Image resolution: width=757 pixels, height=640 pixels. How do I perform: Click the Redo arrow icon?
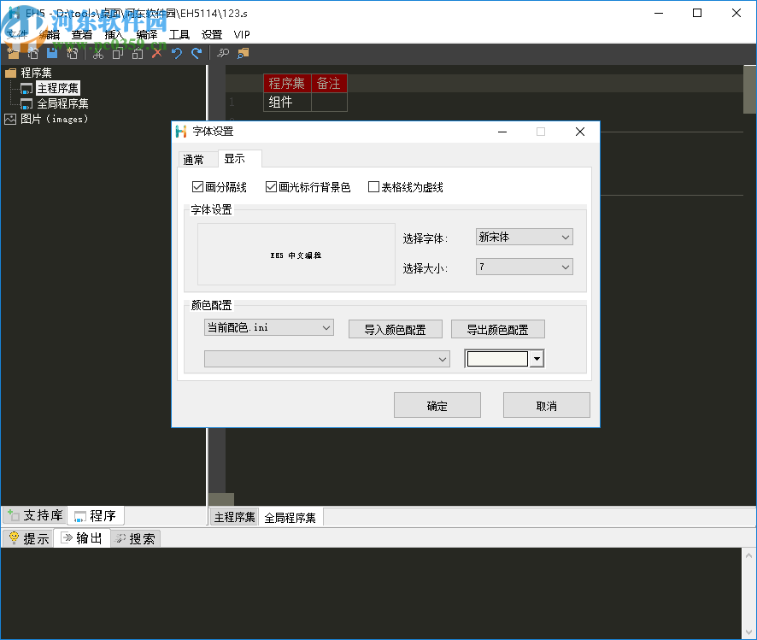tap(197, 53)
